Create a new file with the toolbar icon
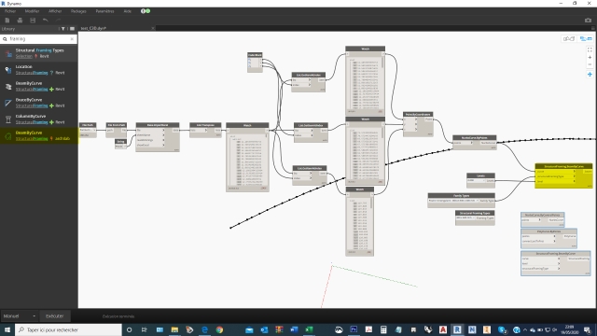Image resolution: width=597 pixels, height=336 pixels. [7, 21]
